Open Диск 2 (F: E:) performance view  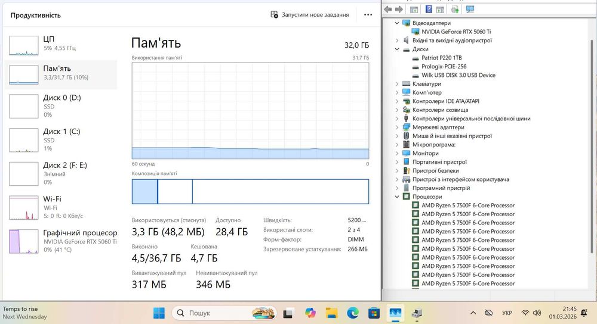click(x=61, y=173)
